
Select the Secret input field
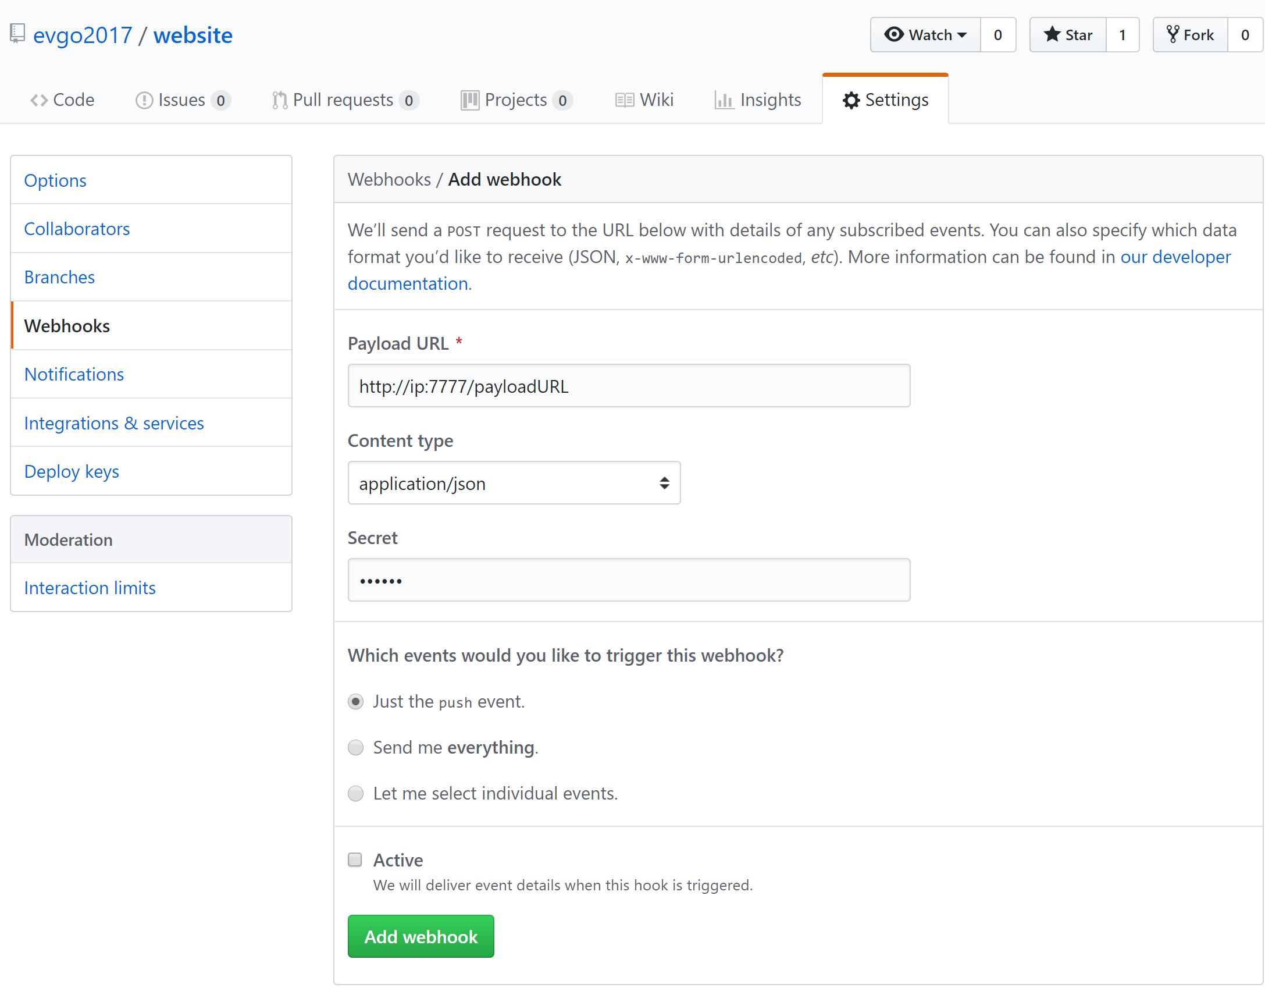(x=629, y=579)
